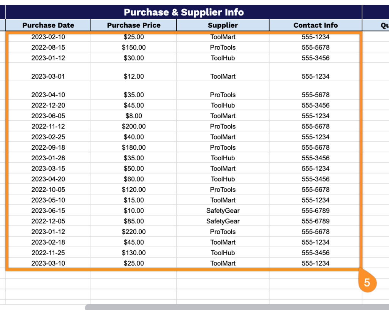Click the $10.00 price cell
This screenshot has width=389, height=310.
134,211
